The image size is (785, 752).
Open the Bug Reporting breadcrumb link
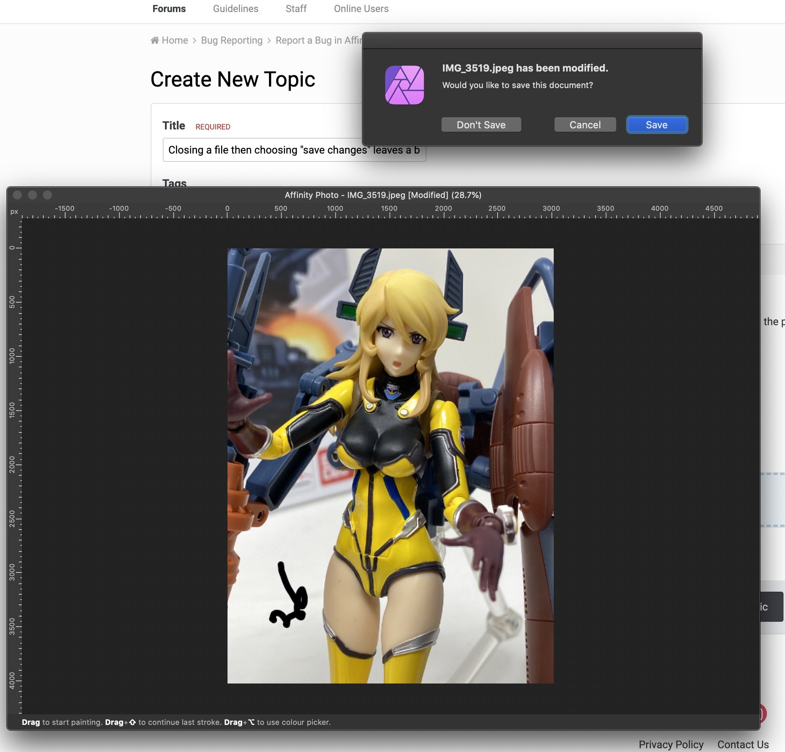[x=232, y=40]
